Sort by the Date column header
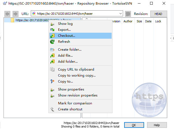174x130 pixels. (148, 21)
